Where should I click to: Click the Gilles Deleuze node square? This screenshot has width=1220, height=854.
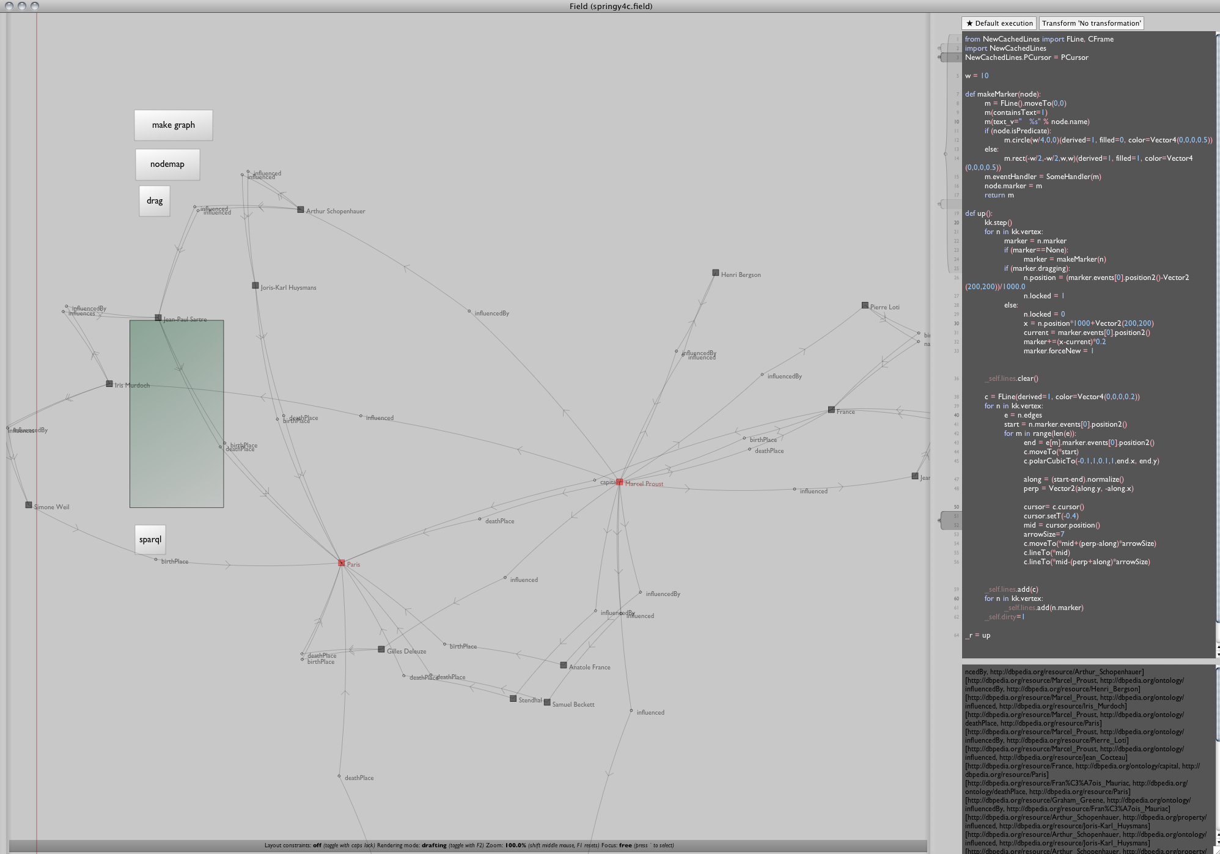point(381,649)
